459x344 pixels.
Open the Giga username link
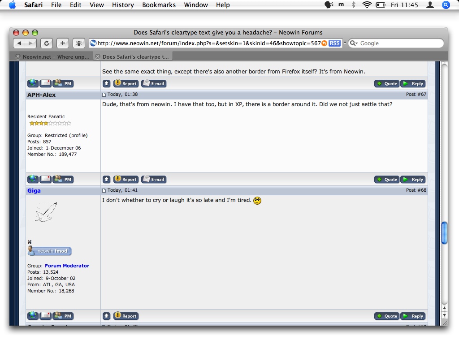point(34,191)
